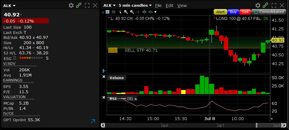Image resolution: width=289 pixels, height=130 pixels.
Task: Select the SELL STP 40.71 order line
Action: pos(141,50)
